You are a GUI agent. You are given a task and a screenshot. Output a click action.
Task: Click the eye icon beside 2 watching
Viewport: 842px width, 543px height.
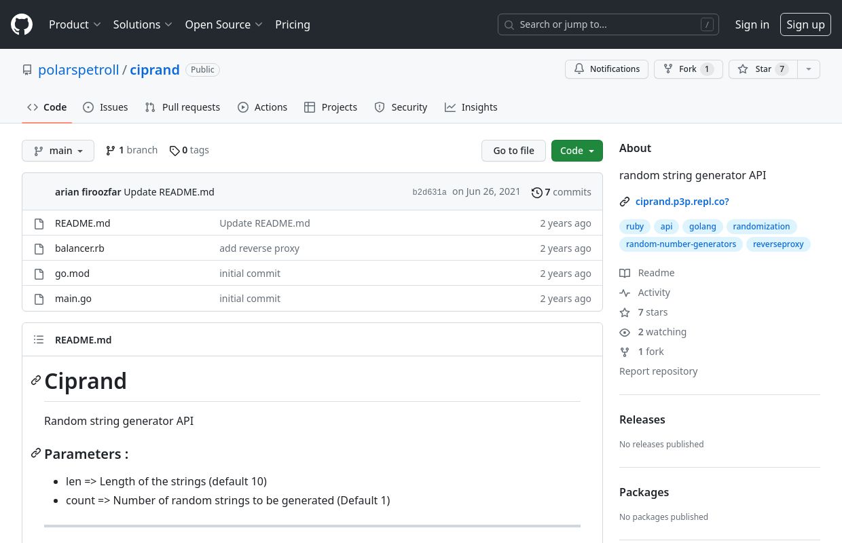(625, 333)
